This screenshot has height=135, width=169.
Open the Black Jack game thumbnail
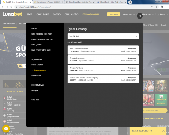coord(161,100)
